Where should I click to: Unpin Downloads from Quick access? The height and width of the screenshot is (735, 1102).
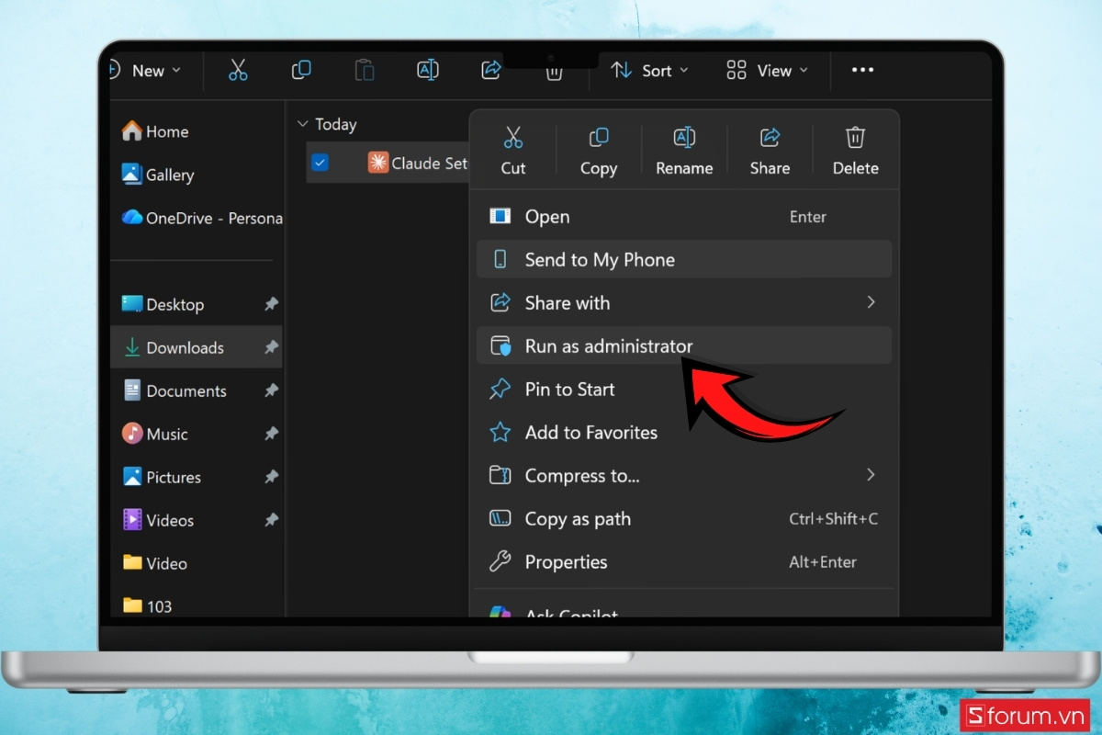point(271,348)
